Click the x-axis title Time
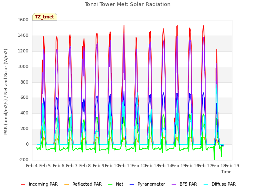Viewport: 256px width, 192px height. coord(226,172)
